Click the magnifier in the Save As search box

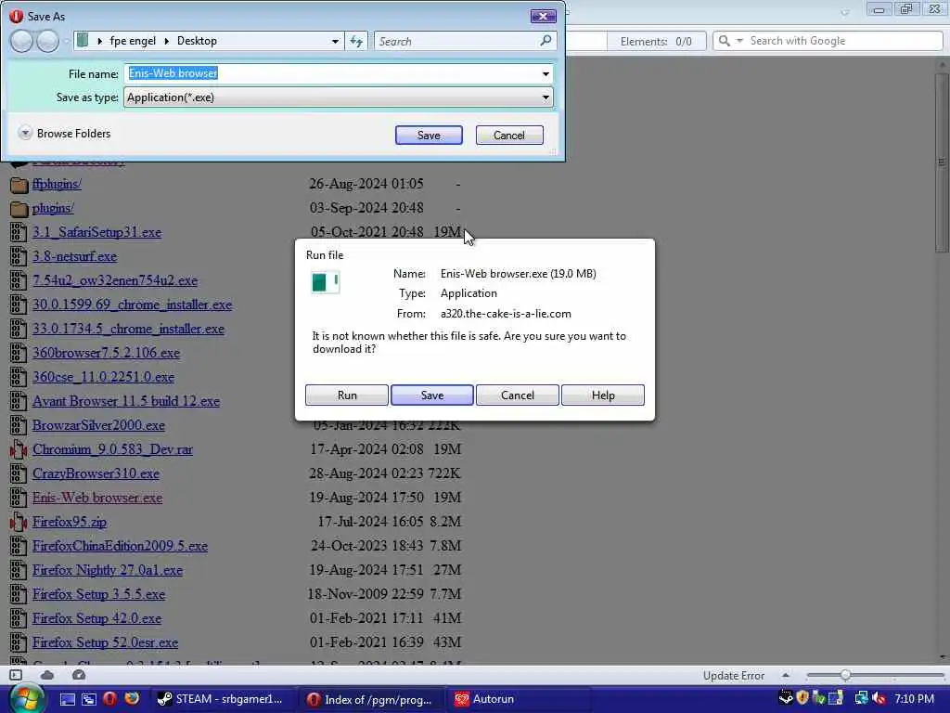(x=546, y=41)
